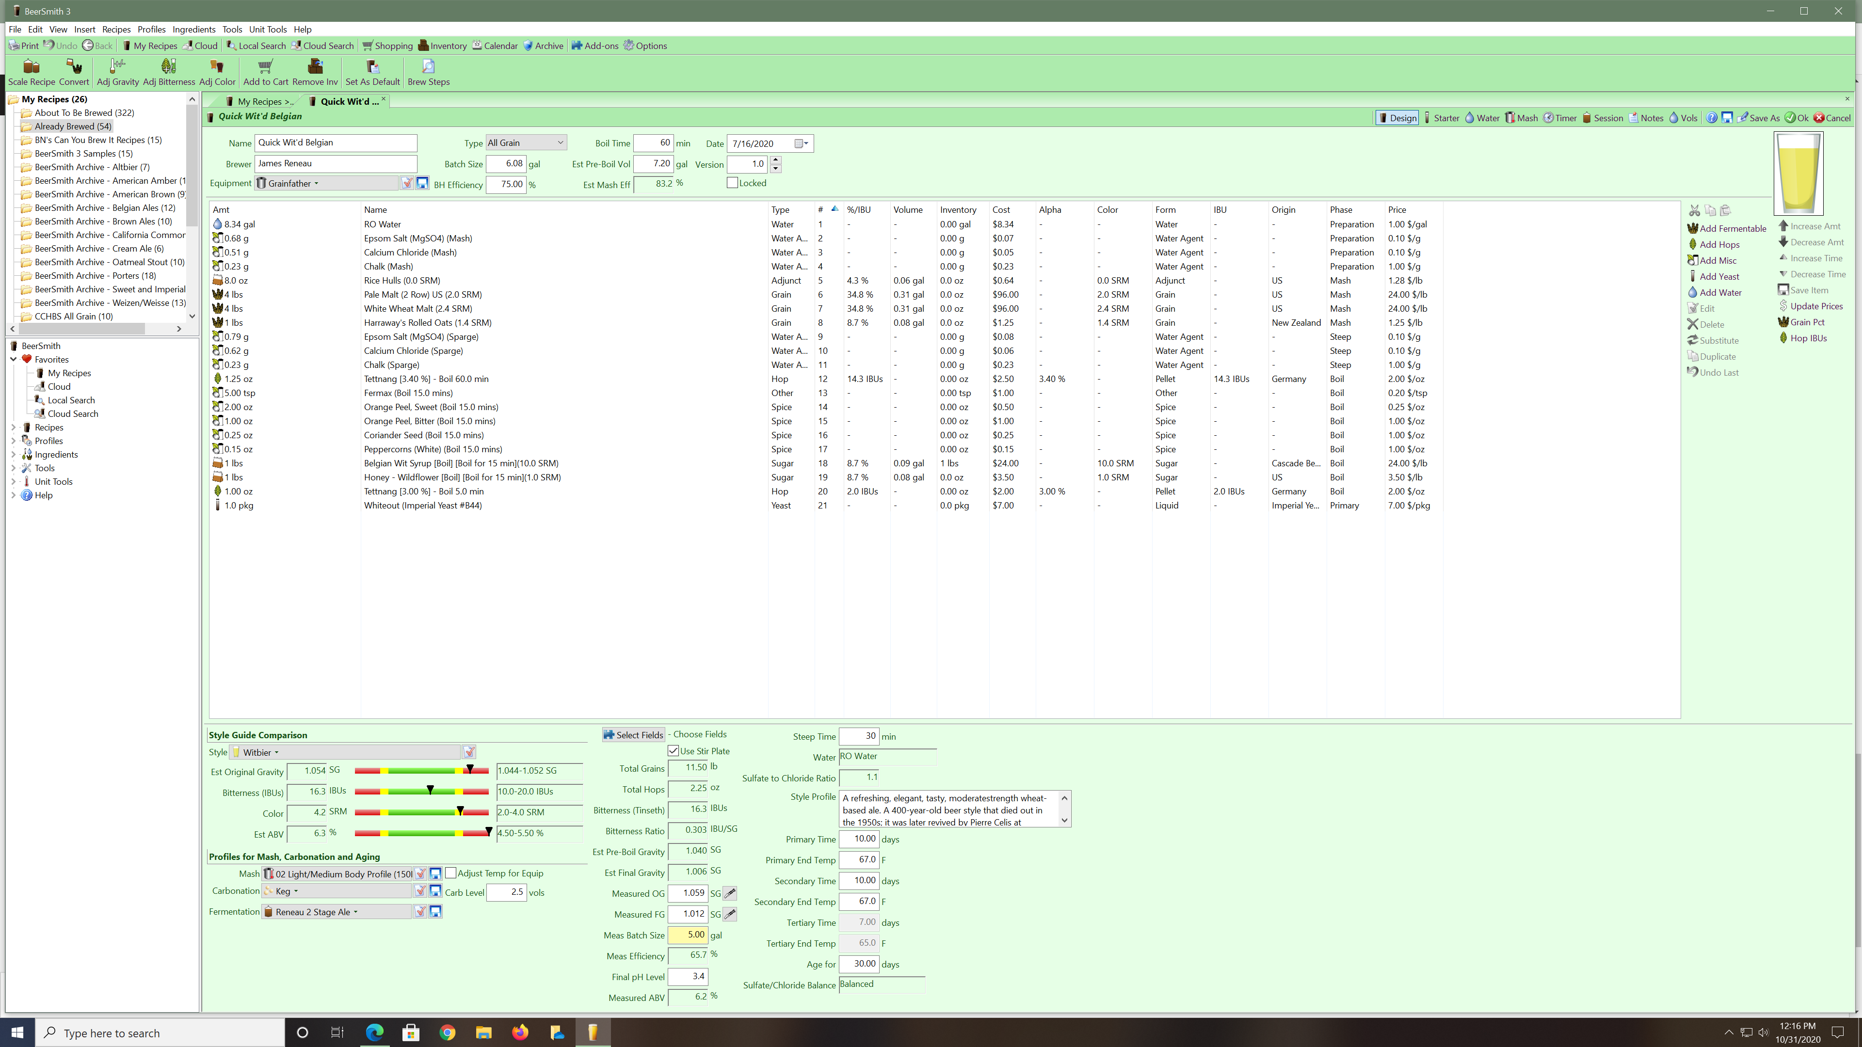Toggle Use Stir Plate checkbox
The image size is (1862, 1047).
[673, 751]
